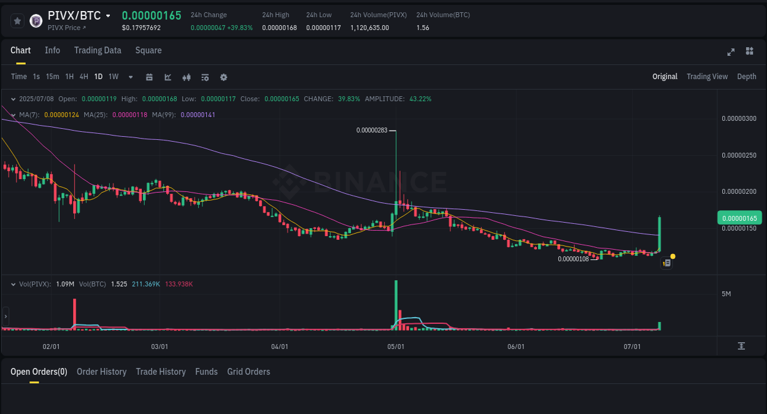This screenshot has width=767, height=414.
Task: Collapse the MA indicators row chevron
Action: tap(13, 115)
